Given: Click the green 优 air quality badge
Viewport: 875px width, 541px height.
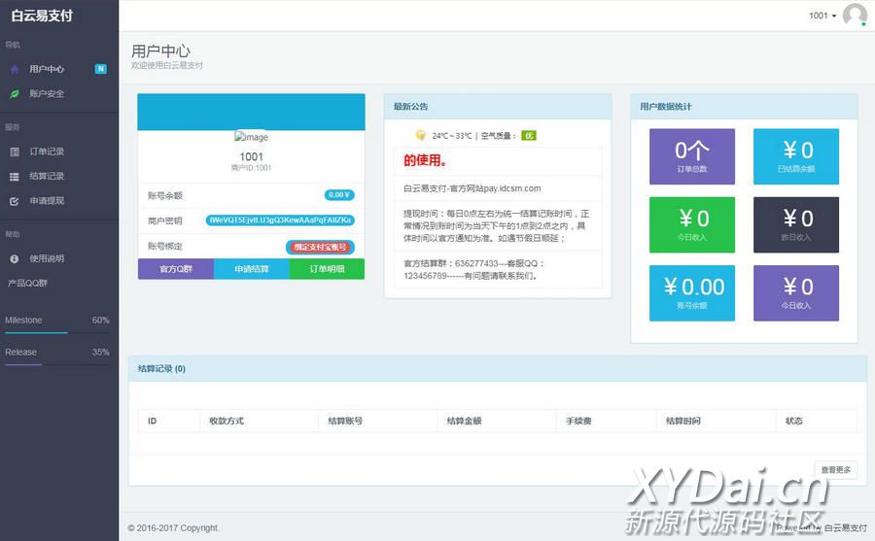Looking at the screenshot, I should point(529,136).
